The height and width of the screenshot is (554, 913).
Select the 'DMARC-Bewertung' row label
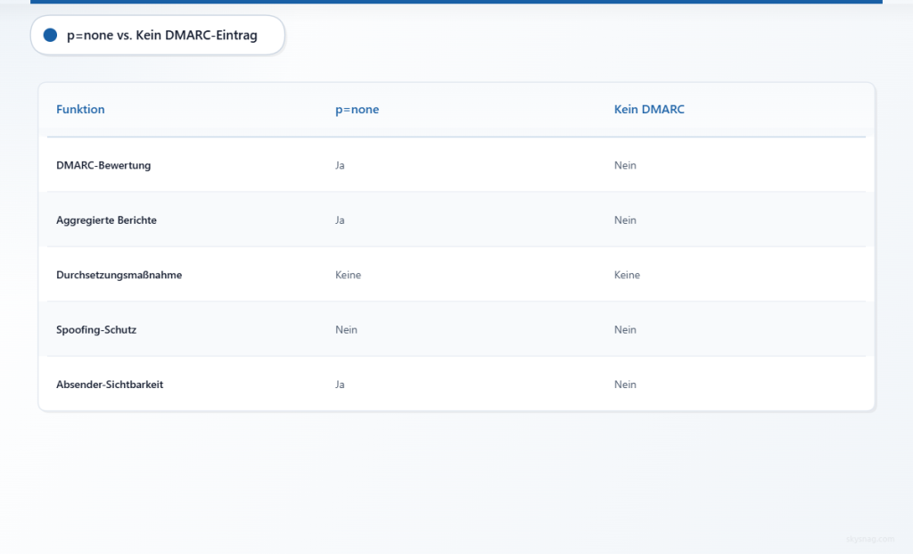pos(103,165)
